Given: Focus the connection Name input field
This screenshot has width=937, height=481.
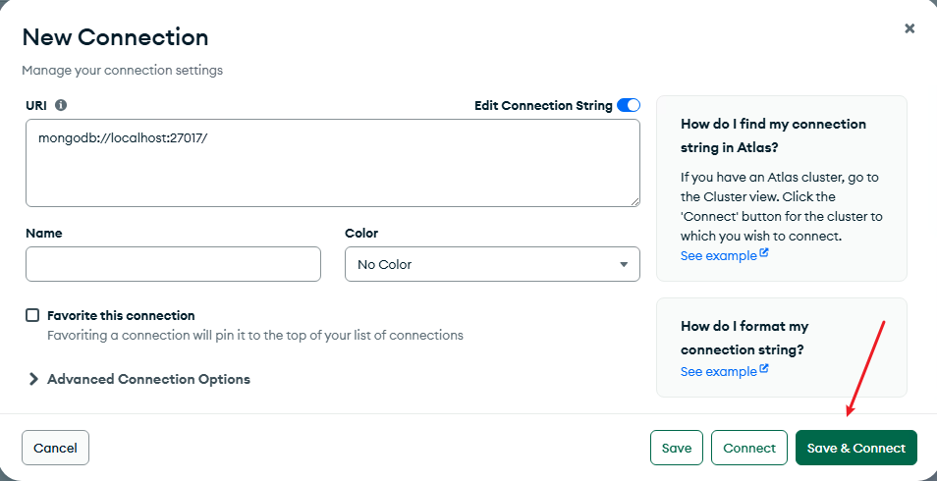Looking at the screenshot, I should tap(173, 264).
